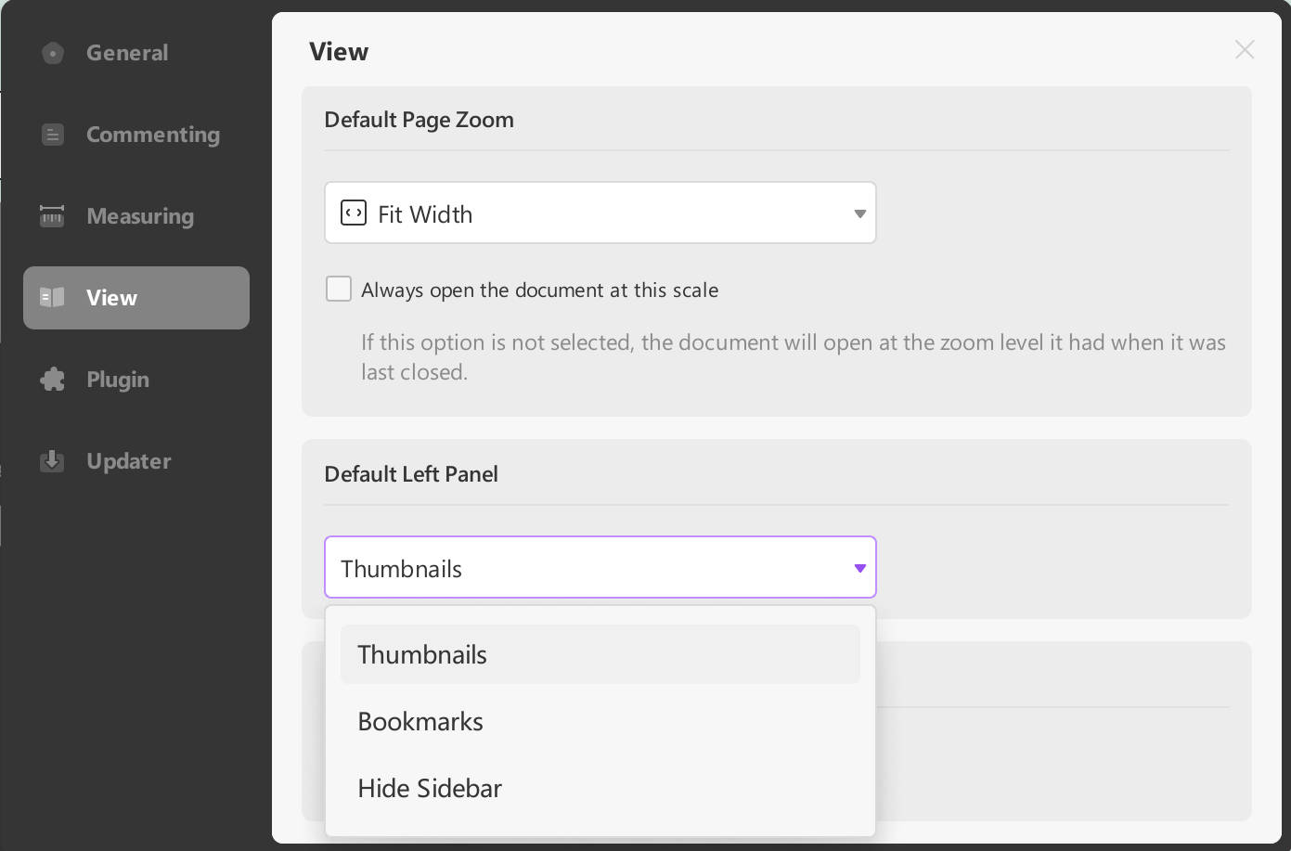1291x851 pixels.
Task: Open the Default Page Zoom dropdown
Action: [x=600, y=213]
